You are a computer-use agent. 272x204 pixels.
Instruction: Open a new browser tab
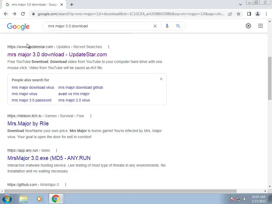click(72, 5)
